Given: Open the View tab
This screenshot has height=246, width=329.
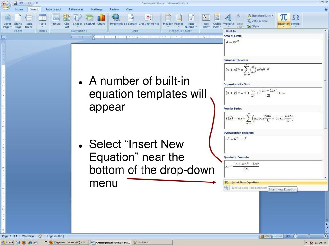Looking at the screenshot, I should (129, 9).
